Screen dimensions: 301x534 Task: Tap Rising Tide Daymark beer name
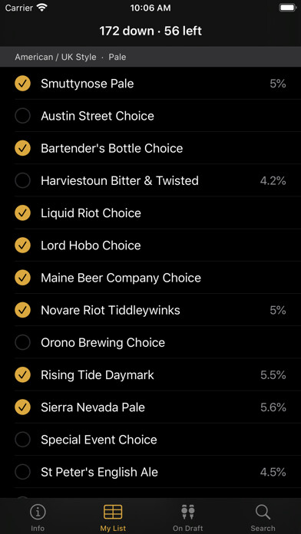[98, 375]
